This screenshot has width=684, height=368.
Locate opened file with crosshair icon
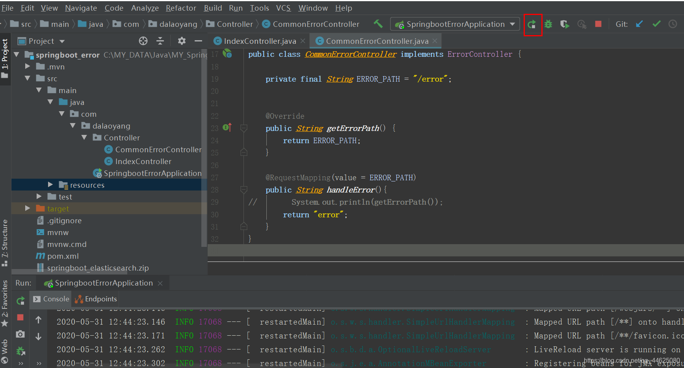click(143, 41)
